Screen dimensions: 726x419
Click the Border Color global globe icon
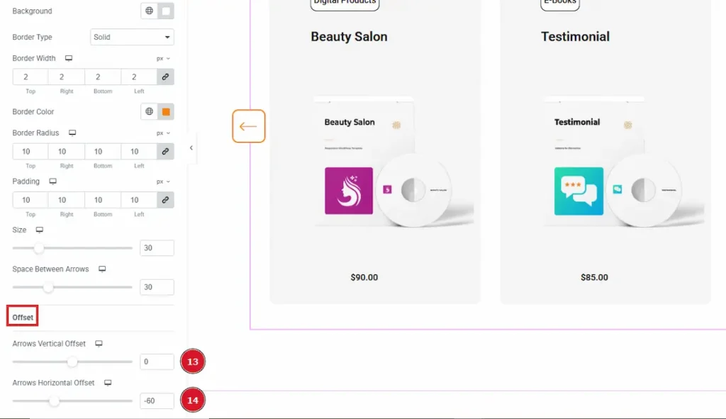click(x=149, y=111)
